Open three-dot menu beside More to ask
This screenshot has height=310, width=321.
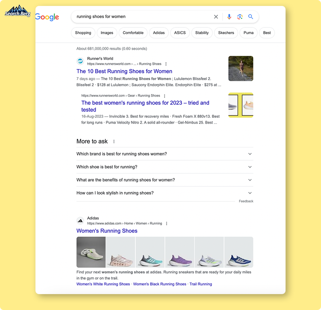[114, 141]
